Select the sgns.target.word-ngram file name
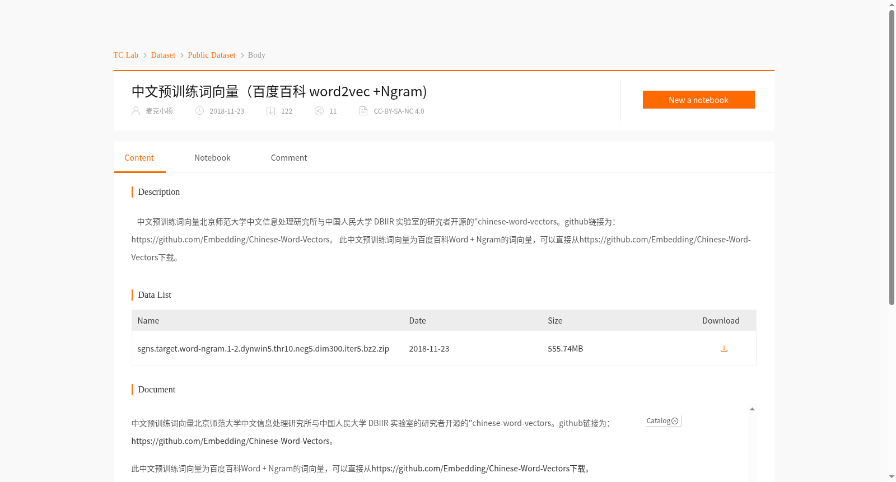Image resolution: width=896 pixels, height=482 pixels. tap(263, 349)
